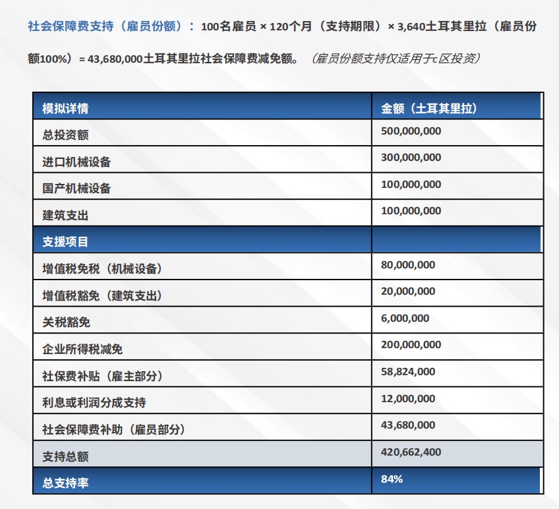
Task: Select 增值税免税（机械设备）row label
Action: pyautogui.click(x=102, y=269)
